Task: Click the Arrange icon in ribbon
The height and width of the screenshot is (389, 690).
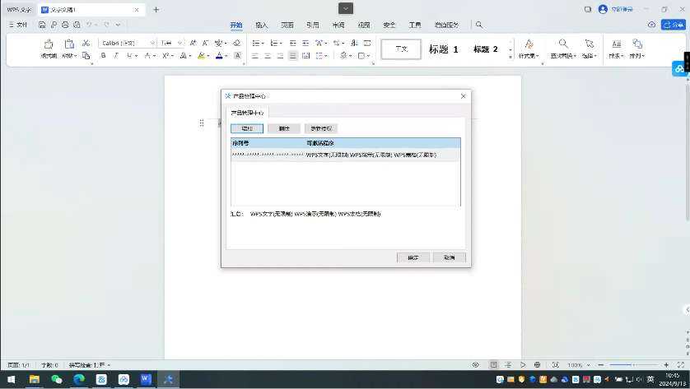Action: (637, 44)
